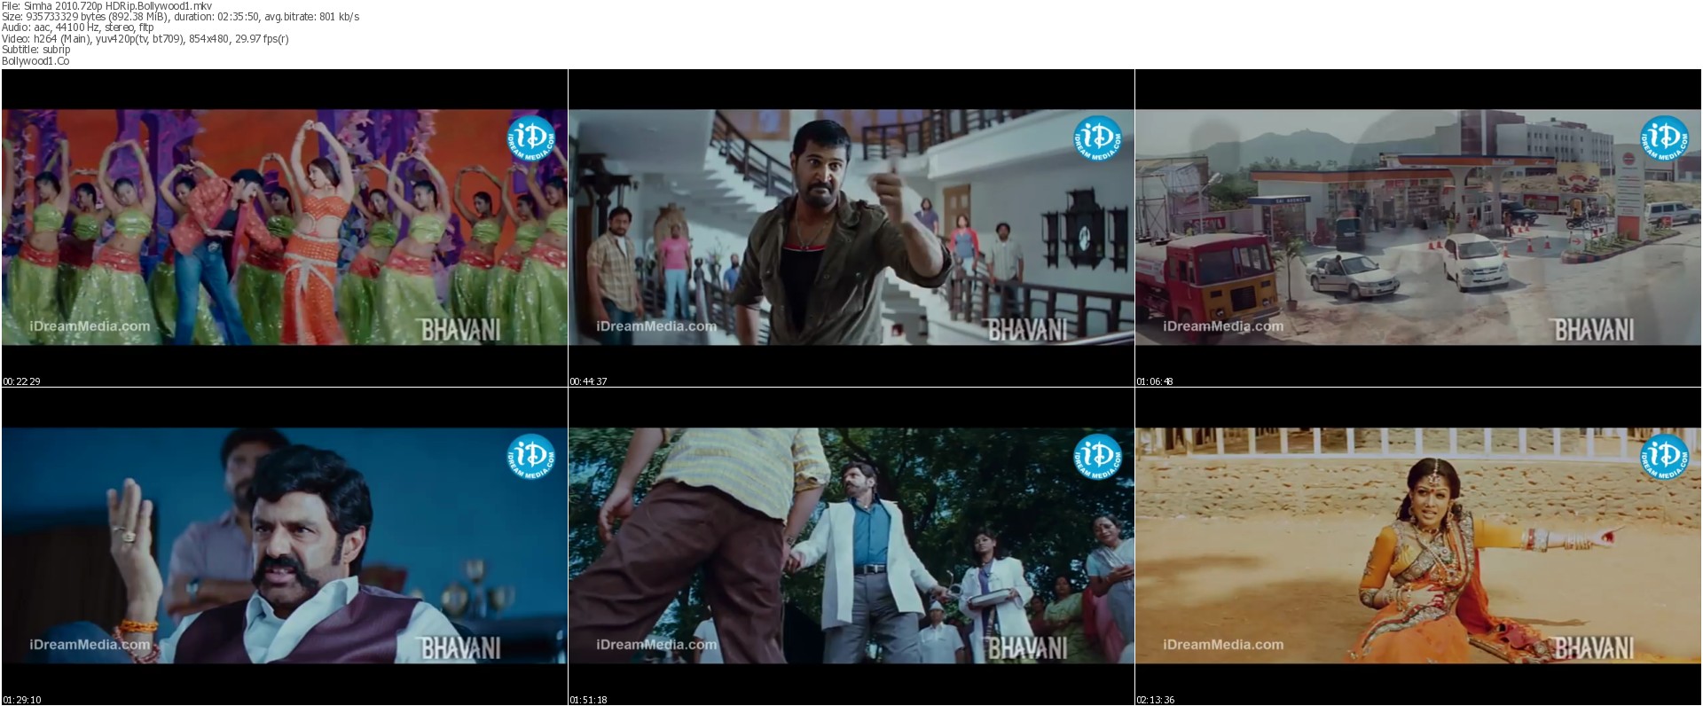Click the 00:44:37 timestamp label
Screen dimensions: 1703x706
588,381
